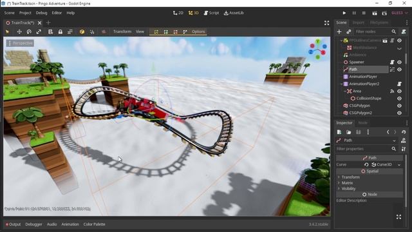Open the viewport View menu
Viewport: 412px width, 232px height.
140,32
